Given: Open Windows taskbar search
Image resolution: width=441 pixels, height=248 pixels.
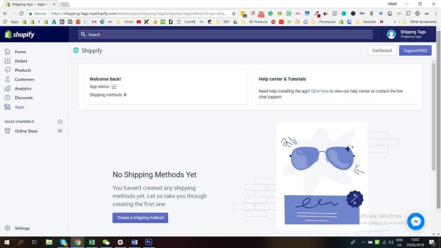Looking at the screenshot, I should coord(20,242).
